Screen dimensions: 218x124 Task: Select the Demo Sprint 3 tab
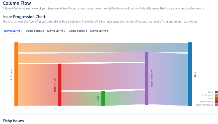tap(56, 31)
